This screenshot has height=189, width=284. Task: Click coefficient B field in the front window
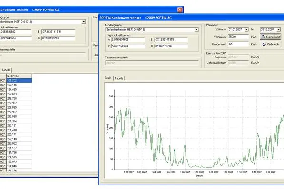pos(171,40)
